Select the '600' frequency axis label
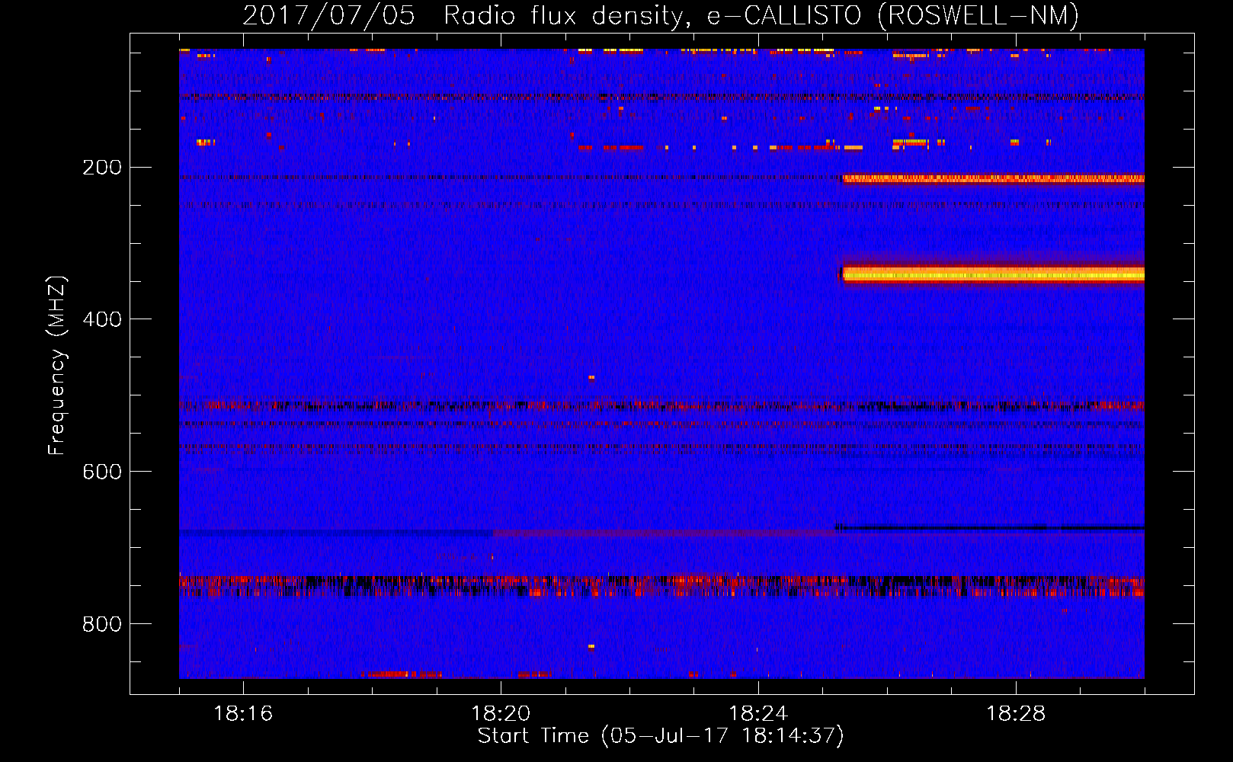Screen dimensions: 1233x762 (x=102, y=472)
